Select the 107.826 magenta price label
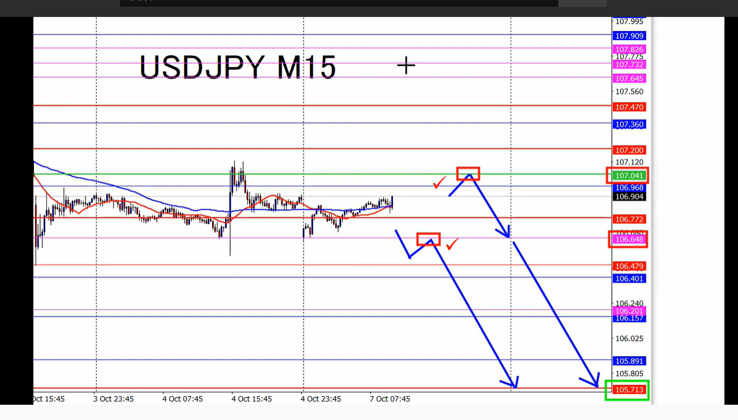Image resolution: width=738 pixels, height=420 pixels. tap(629, 49)
